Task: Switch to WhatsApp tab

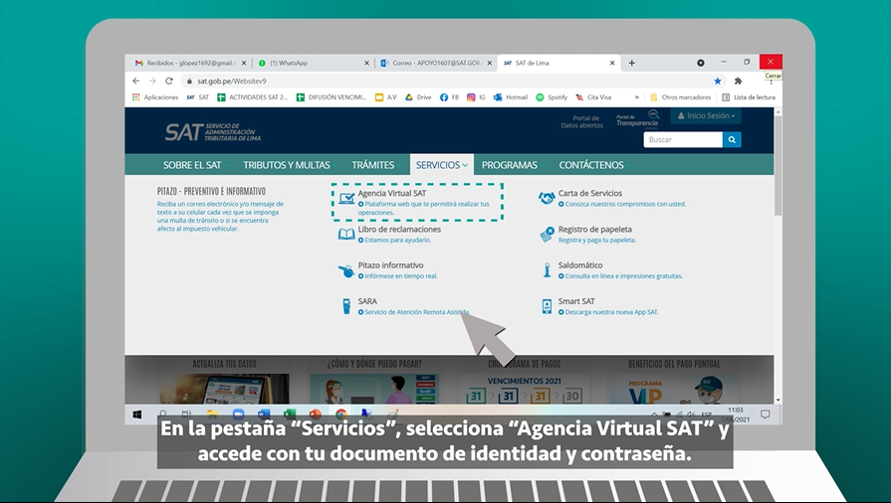Action: (x=313, y=63)
